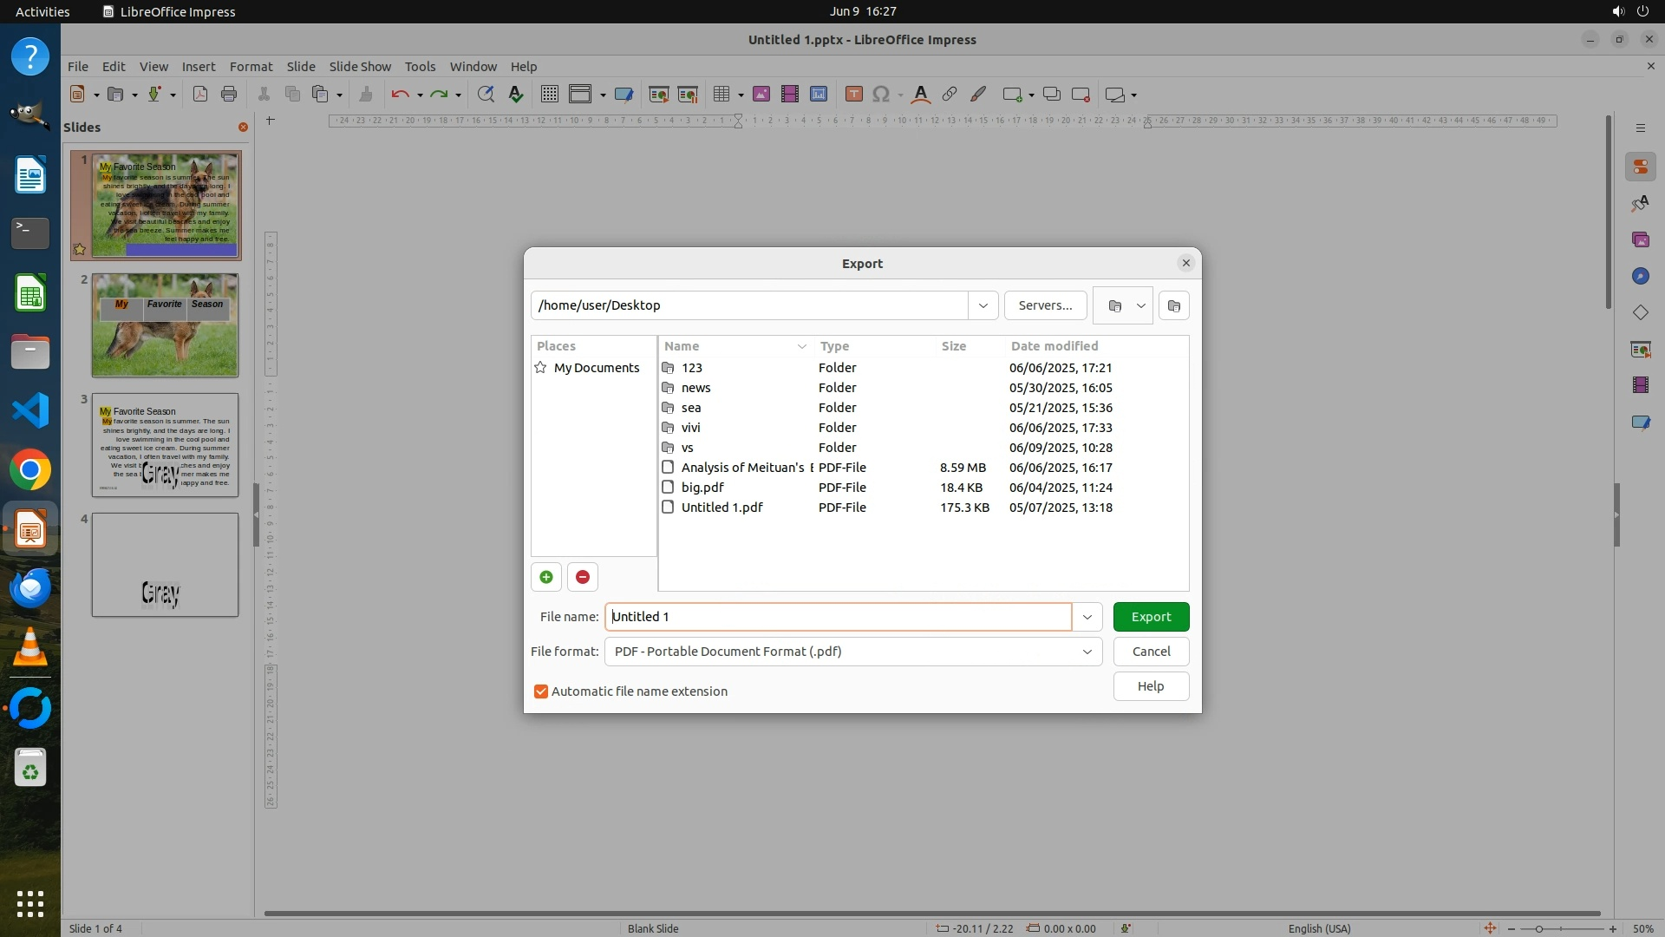
Task: Uncheck Automatic file name extension
Action: [541, 691]
